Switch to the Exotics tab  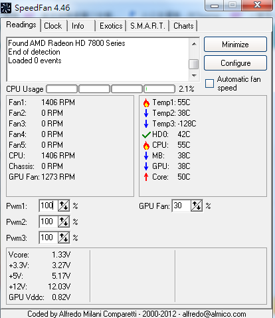pyautogui.click(x=111, y=26)
